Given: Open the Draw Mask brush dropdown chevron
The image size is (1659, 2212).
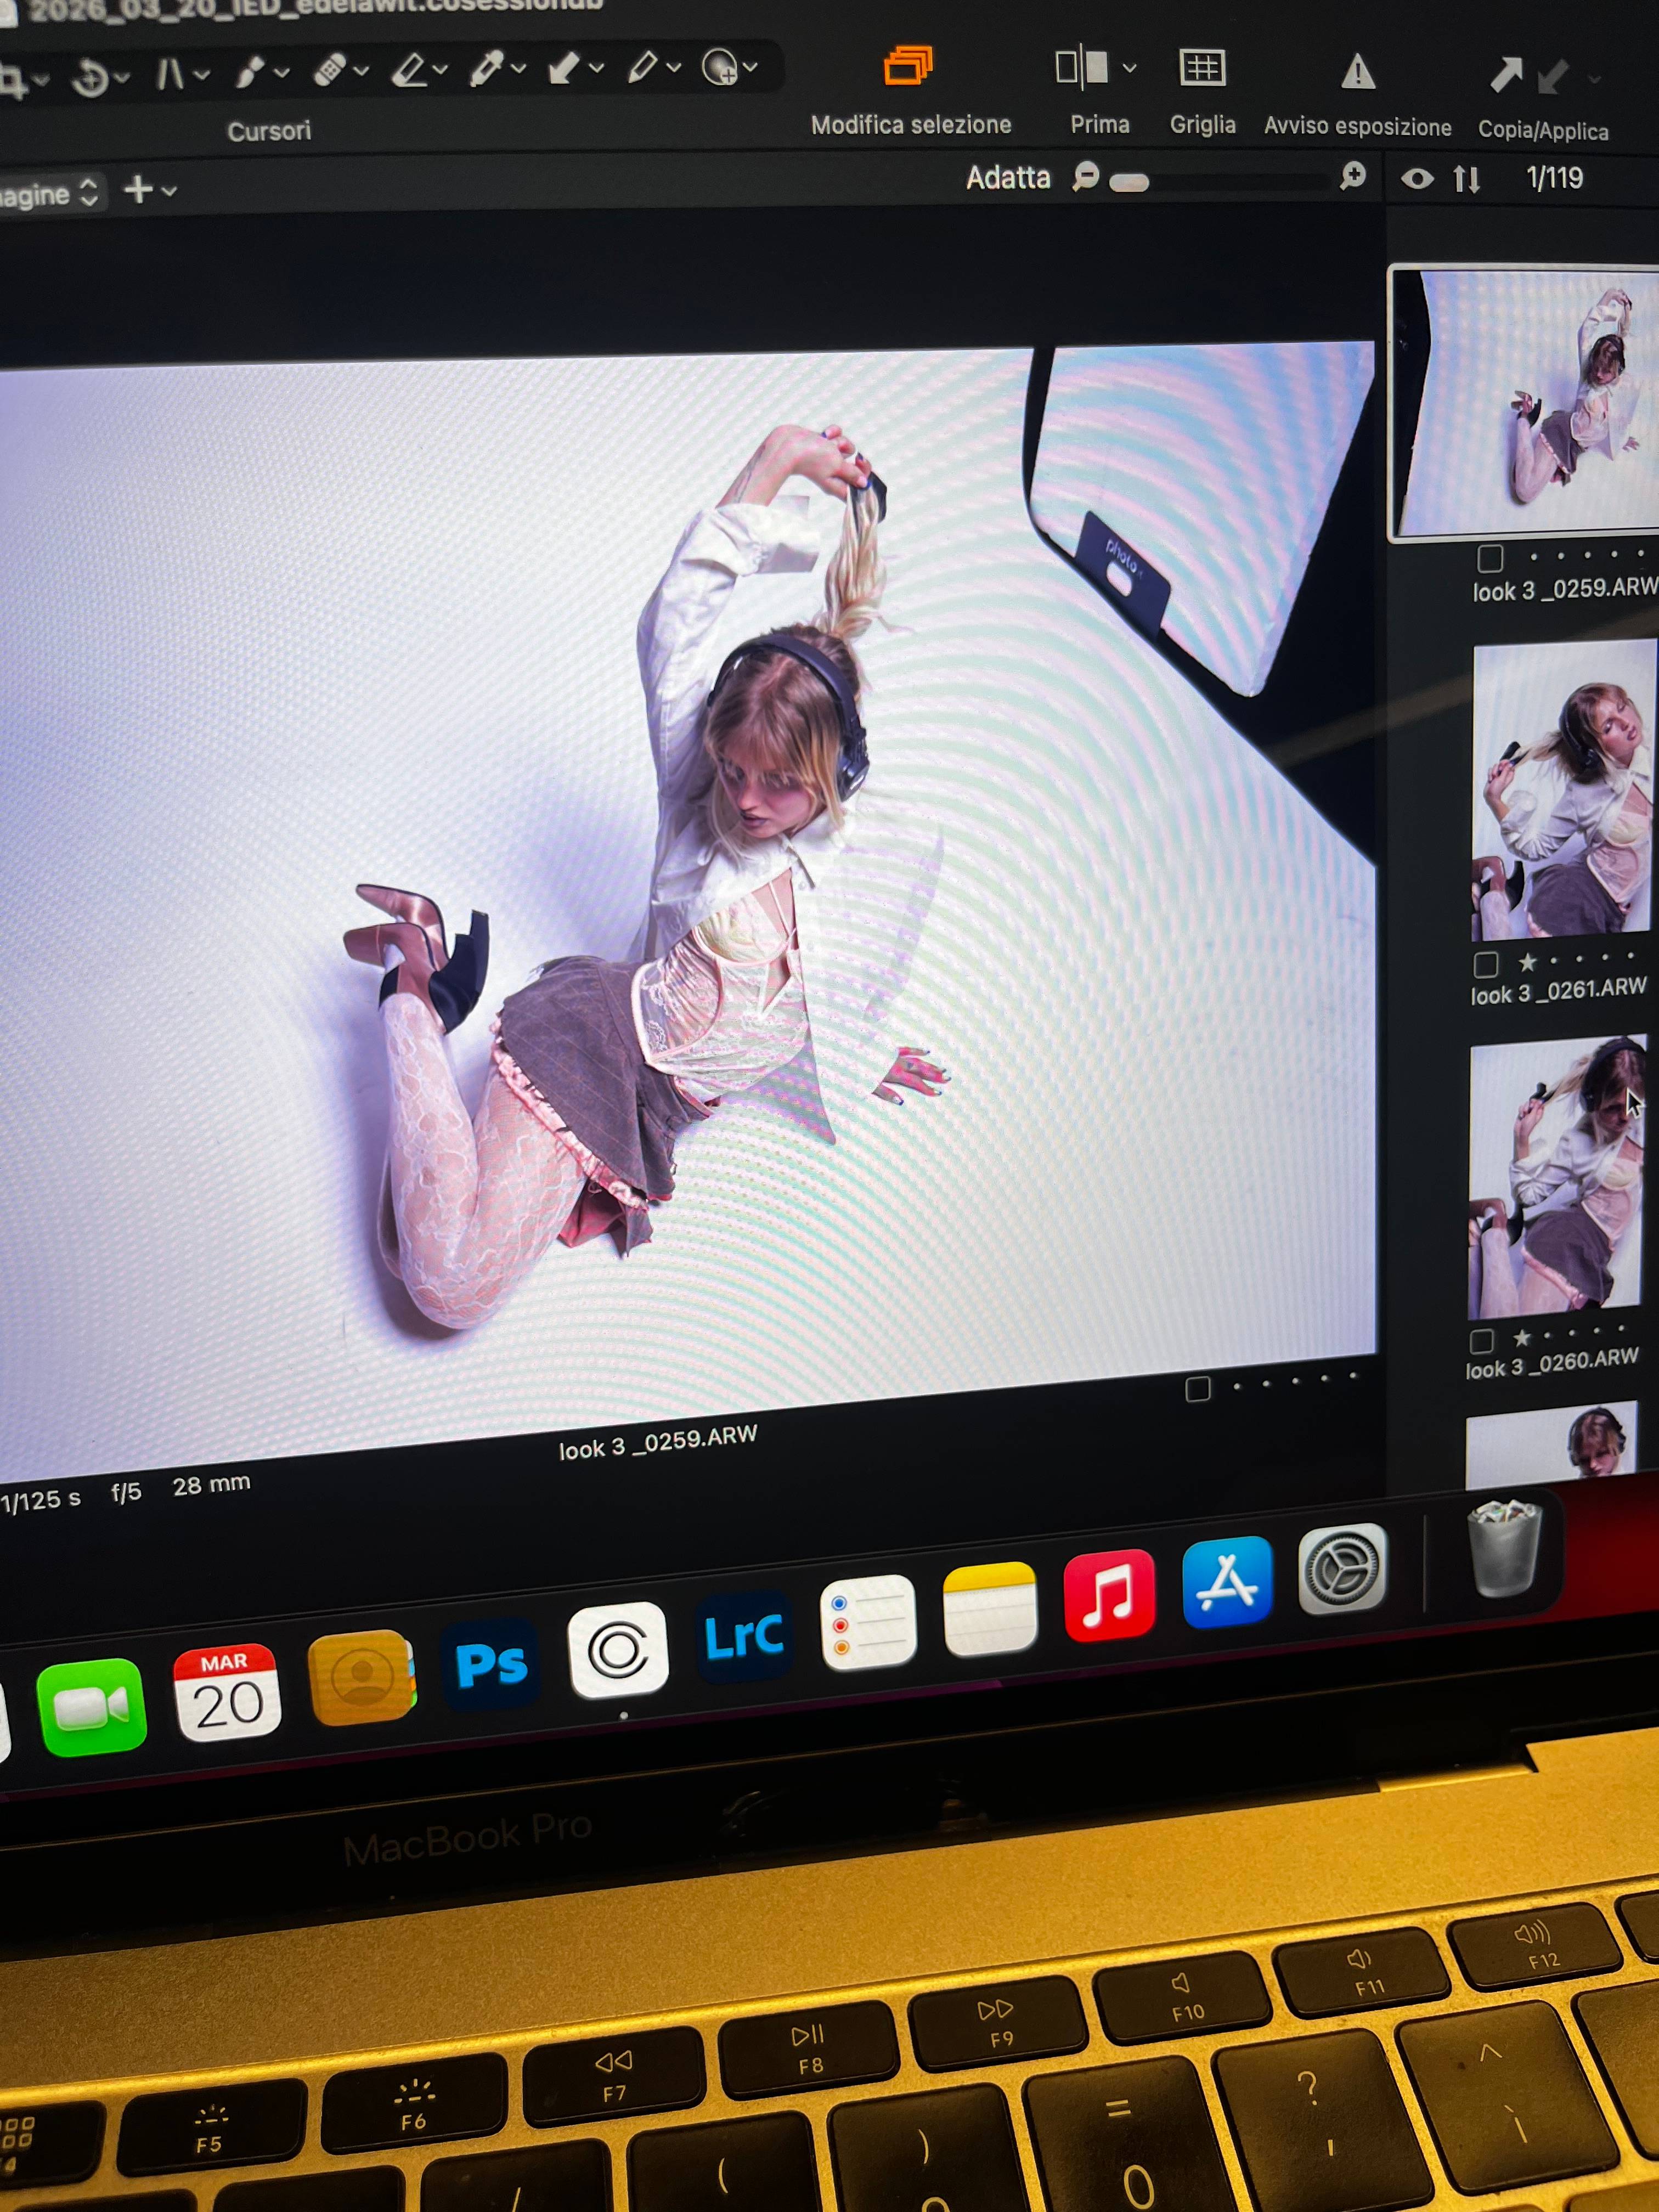Looking at the screenshot, I should 282,72.
